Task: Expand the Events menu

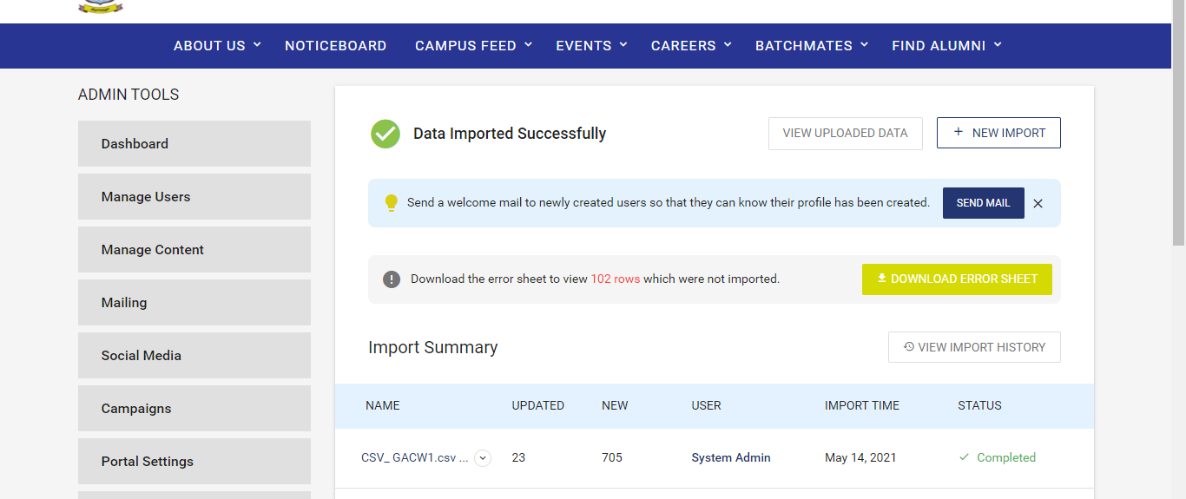Action: [x=591, y=45]
